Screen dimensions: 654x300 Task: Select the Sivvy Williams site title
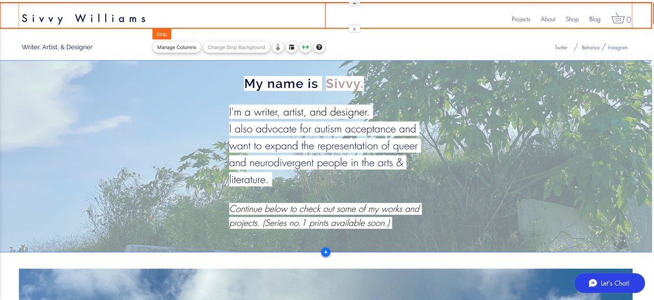[84, 19]
